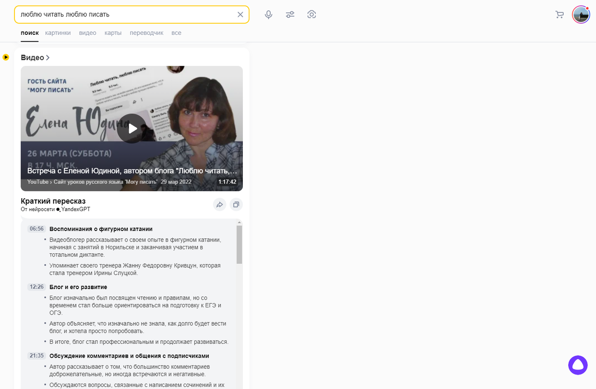
Task: Click the summary scrollbar up arrow
Action: [239, 222]
